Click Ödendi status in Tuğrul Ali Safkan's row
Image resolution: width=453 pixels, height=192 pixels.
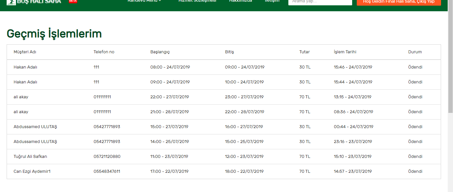[x=415, y=157]
